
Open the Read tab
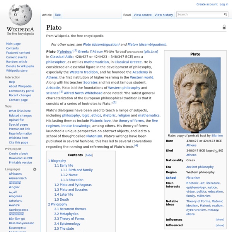tap(127, 15)
